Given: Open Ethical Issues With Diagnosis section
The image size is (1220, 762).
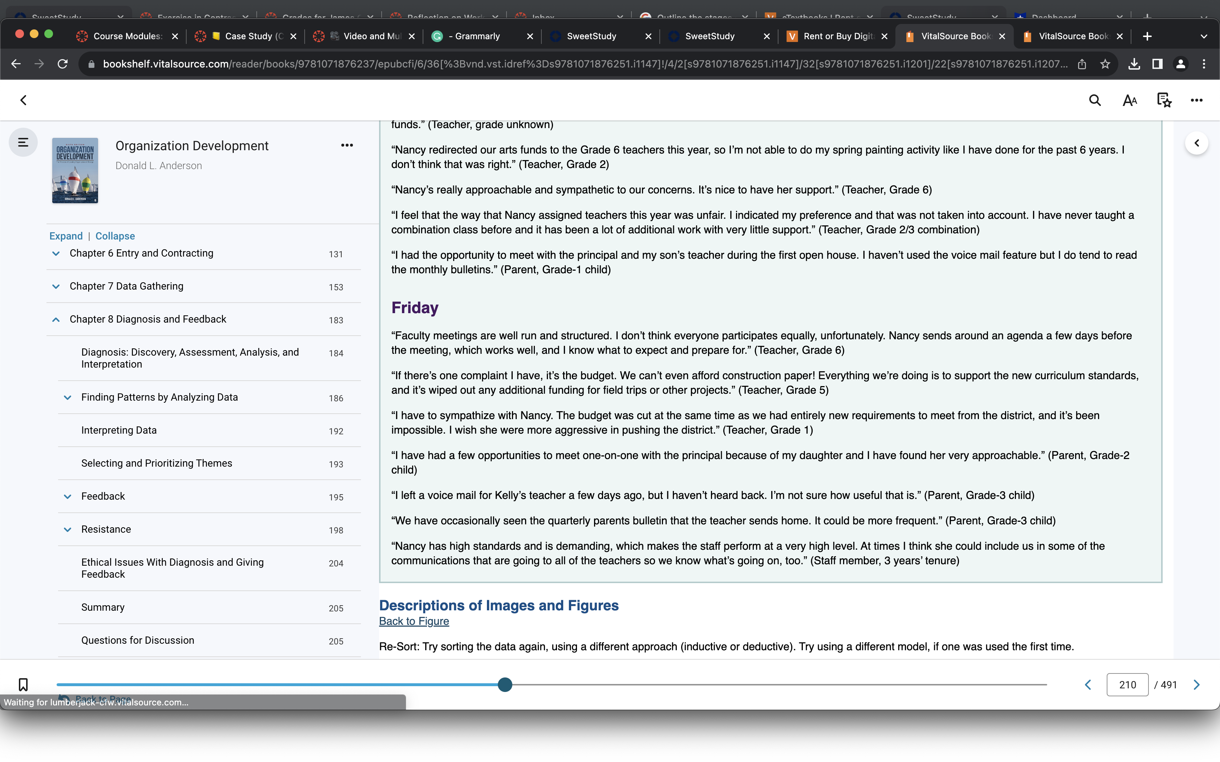Looking at the screenshot, I should 172,568.
